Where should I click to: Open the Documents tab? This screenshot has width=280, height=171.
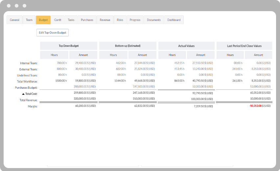154,20
